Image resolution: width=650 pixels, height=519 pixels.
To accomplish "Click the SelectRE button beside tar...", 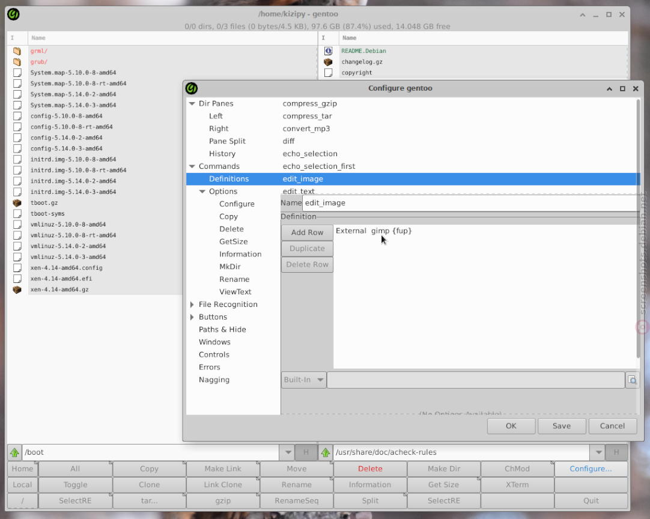I will pos(75,501).
